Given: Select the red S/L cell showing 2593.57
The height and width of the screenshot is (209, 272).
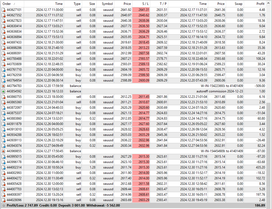Looking at the screenshot, I should pos(141,59).
